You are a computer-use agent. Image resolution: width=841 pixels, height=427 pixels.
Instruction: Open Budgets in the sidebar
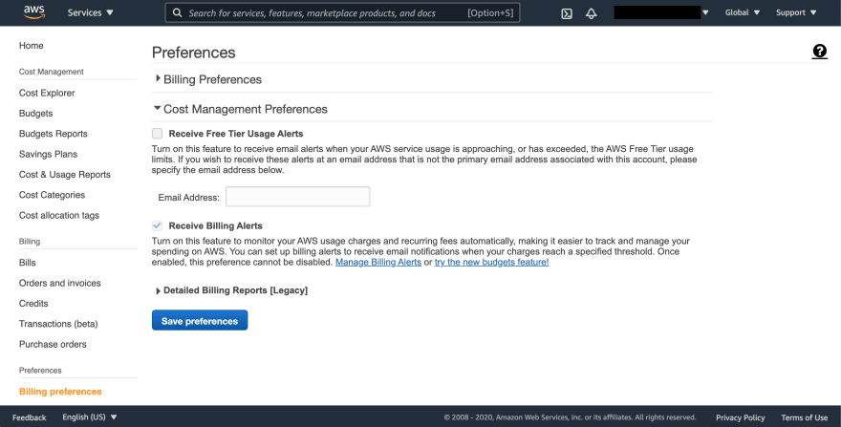coord(36,113)
